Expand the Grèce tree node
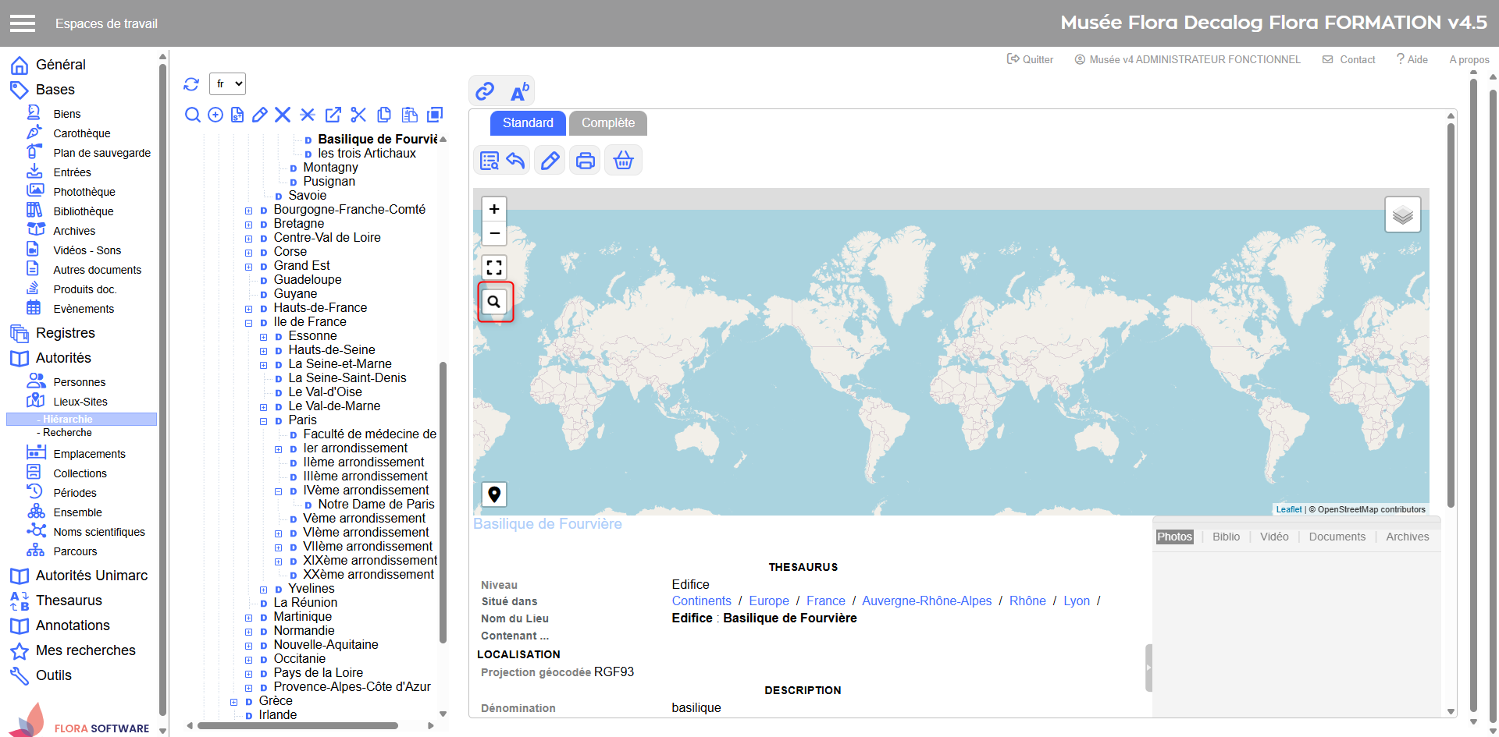 click(233, 702)
